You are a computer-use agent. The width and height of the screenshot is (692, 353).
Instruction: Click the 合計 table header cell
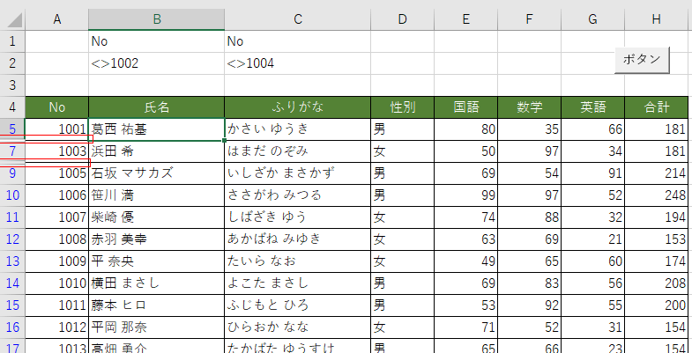[x=657, y=107]
